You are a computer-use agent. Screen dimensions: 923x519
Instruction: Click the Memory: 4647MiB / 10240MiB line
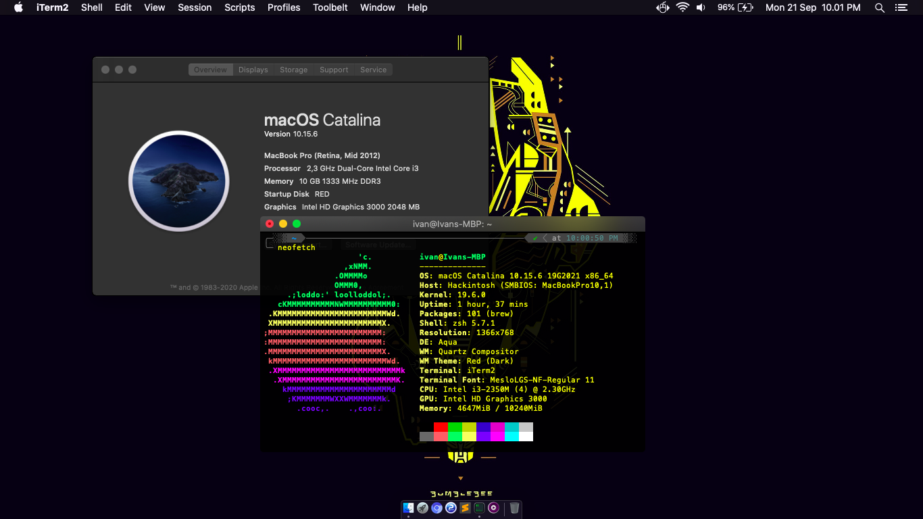coord(481,408)
